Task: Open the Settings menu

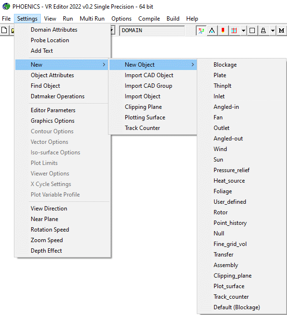Action: [x=27, y=19]
